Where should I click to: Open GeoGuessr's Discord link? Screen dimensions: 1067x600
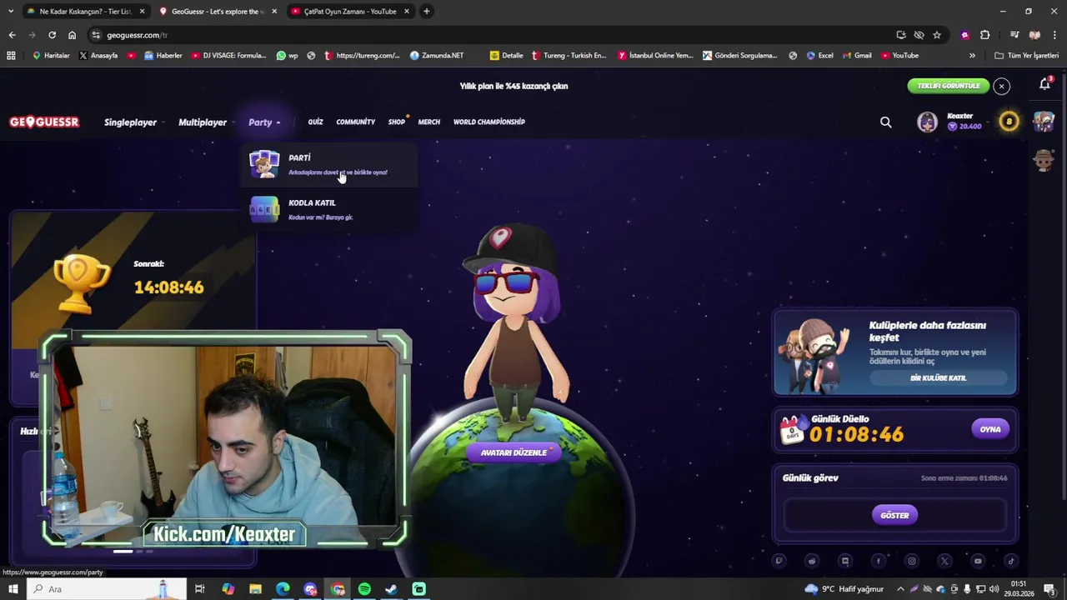(x=845, y=561)
